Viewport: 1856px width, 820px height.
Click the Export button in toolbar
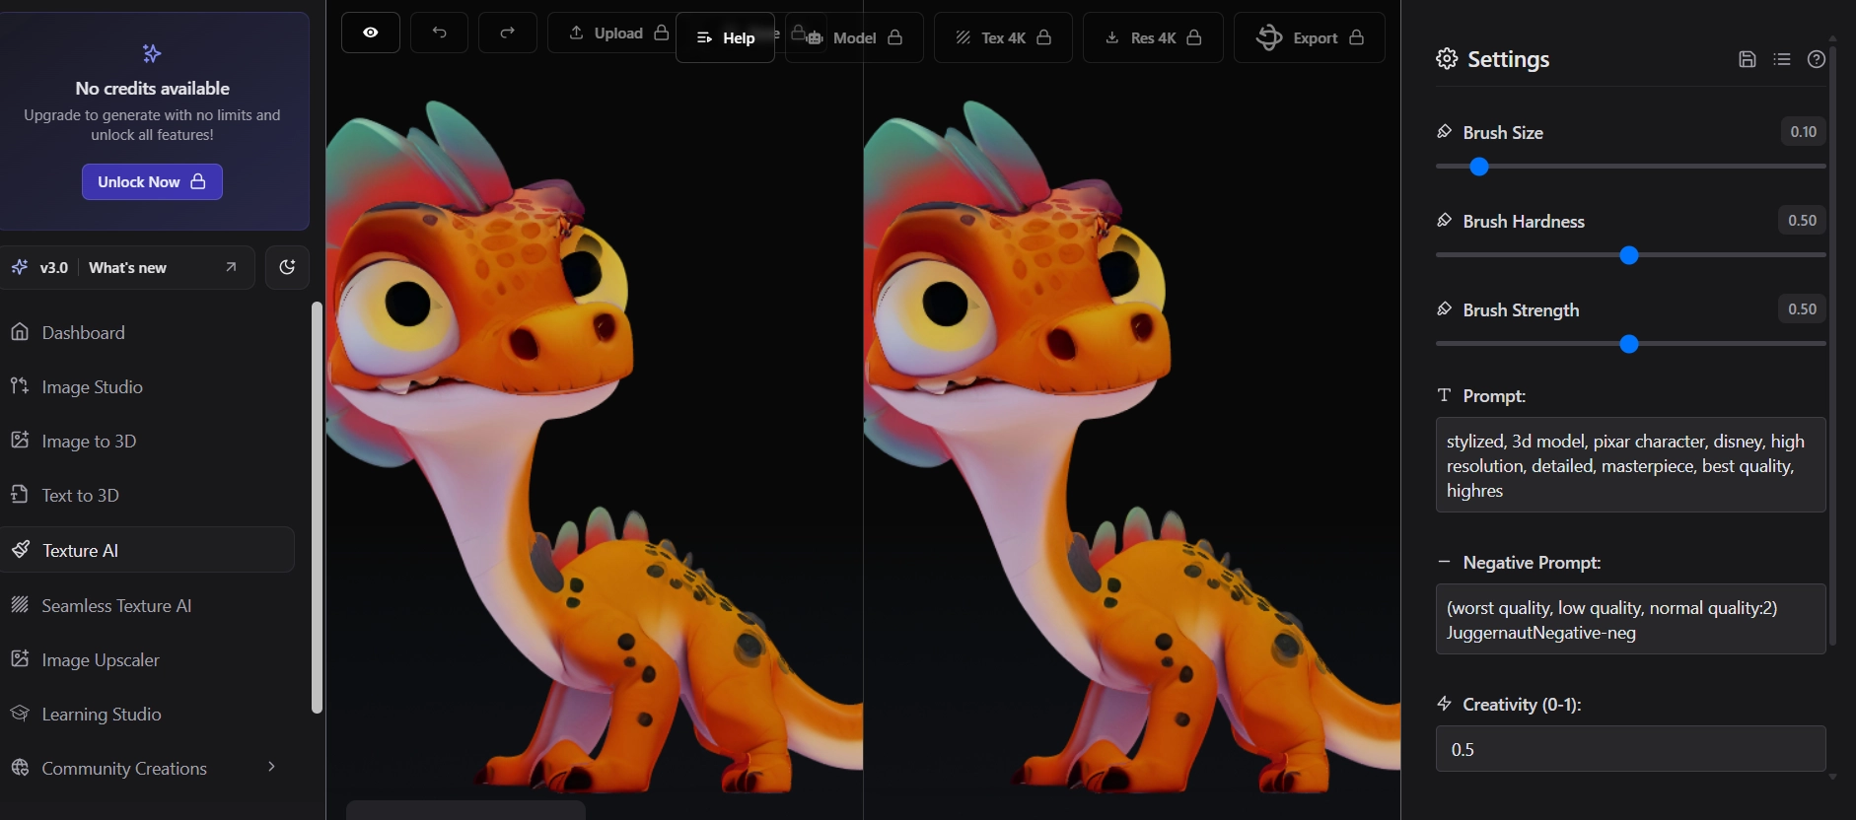pos(1309,37)
